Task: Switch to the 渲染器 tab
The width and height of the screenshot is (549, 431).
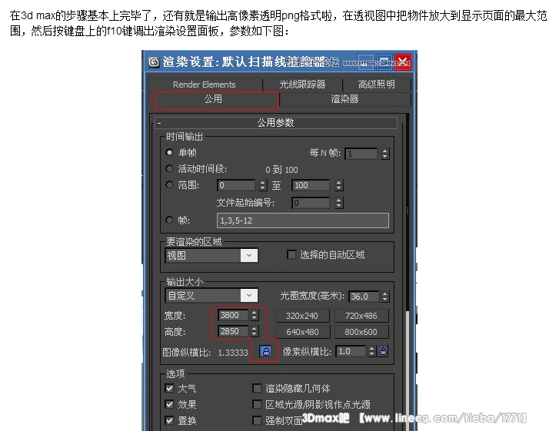Action: (345, 99)
